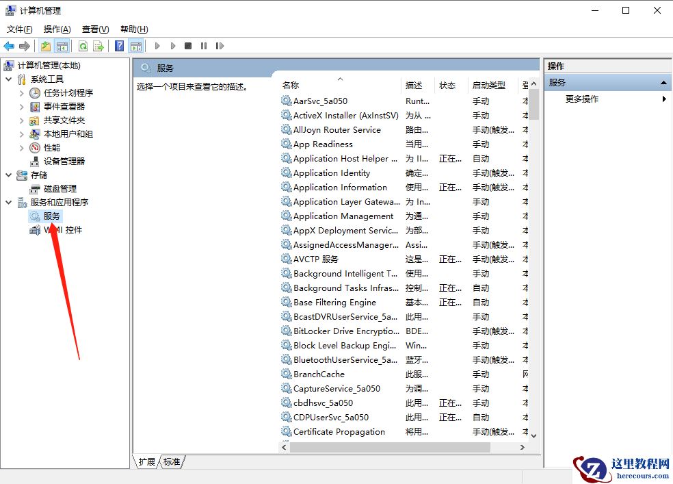Pause the service via the pause icon
Screen dimensions: 673x484
point(202,45)
